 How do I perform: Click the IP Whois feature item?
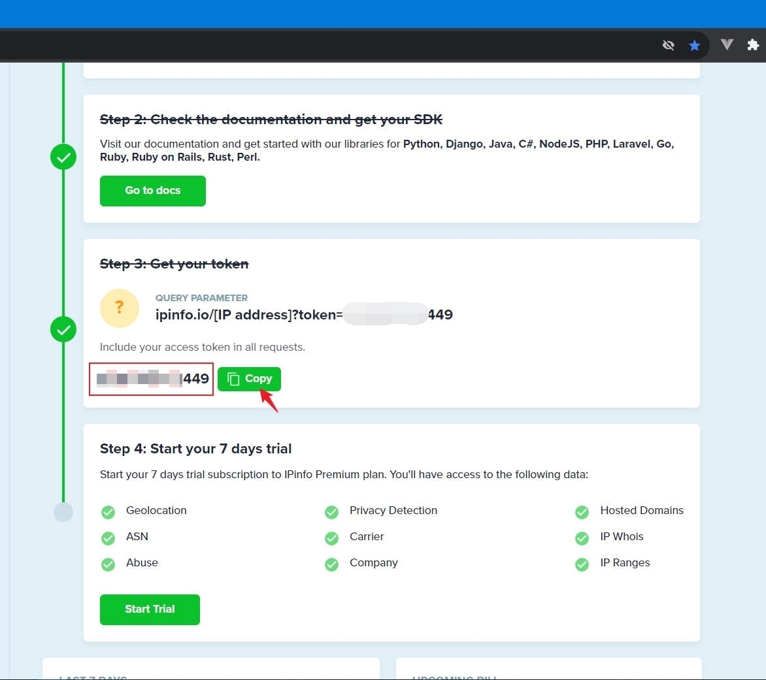point(622,536)
